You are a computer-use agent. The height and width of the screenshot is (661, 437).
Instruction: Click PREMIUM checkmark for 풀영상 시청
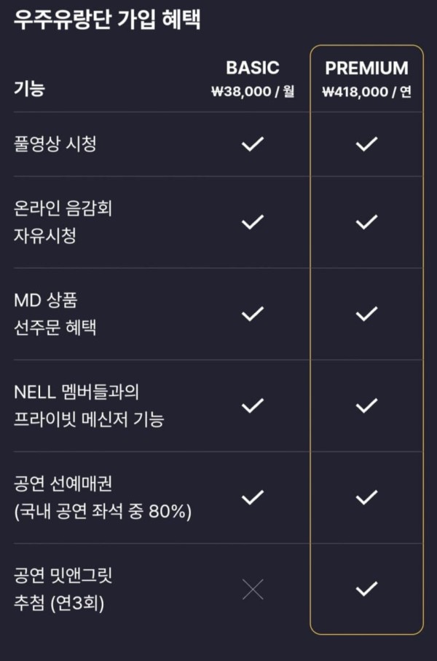366,144
